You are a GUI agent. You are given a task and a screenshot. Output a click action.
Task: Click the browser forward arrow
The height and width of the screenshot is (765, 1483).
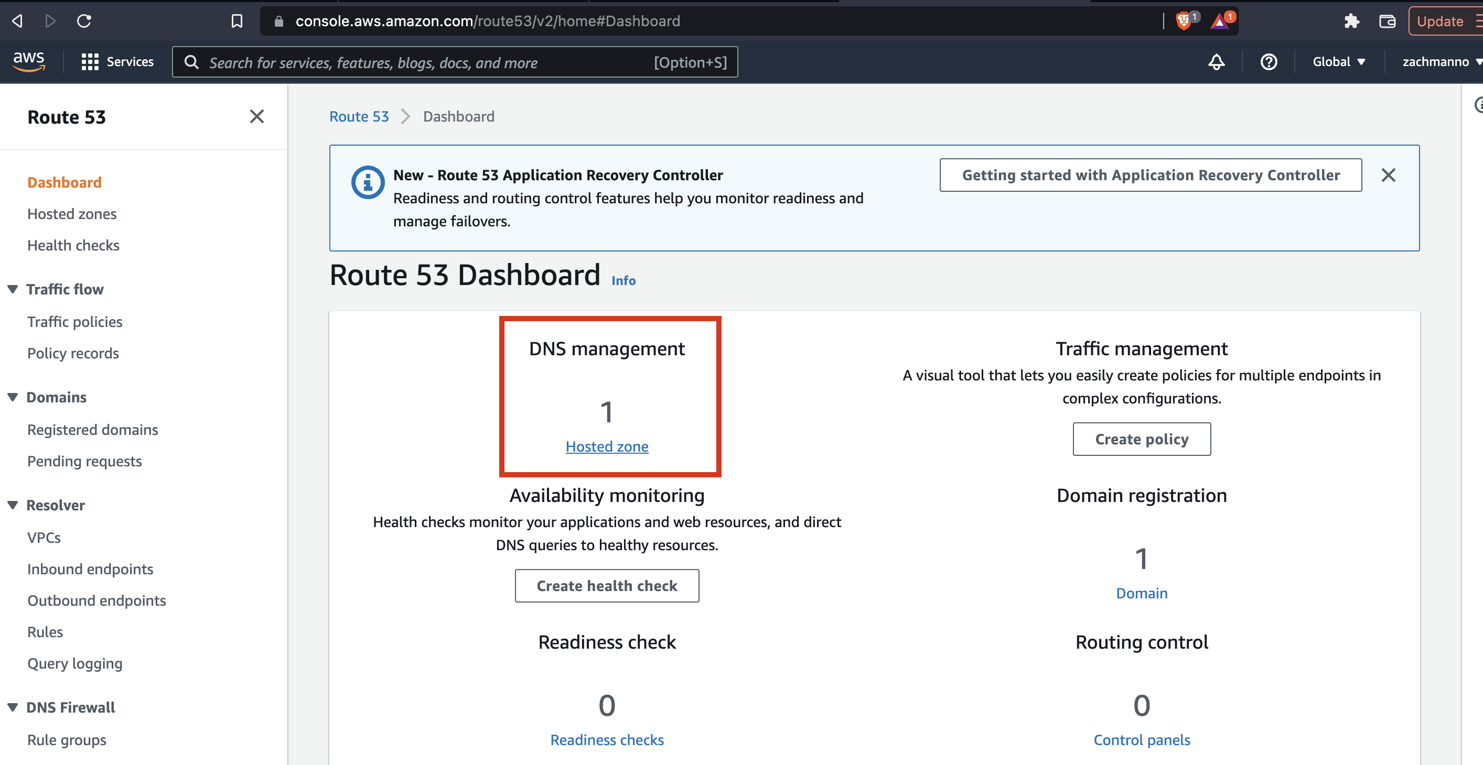tap(51, 21)
